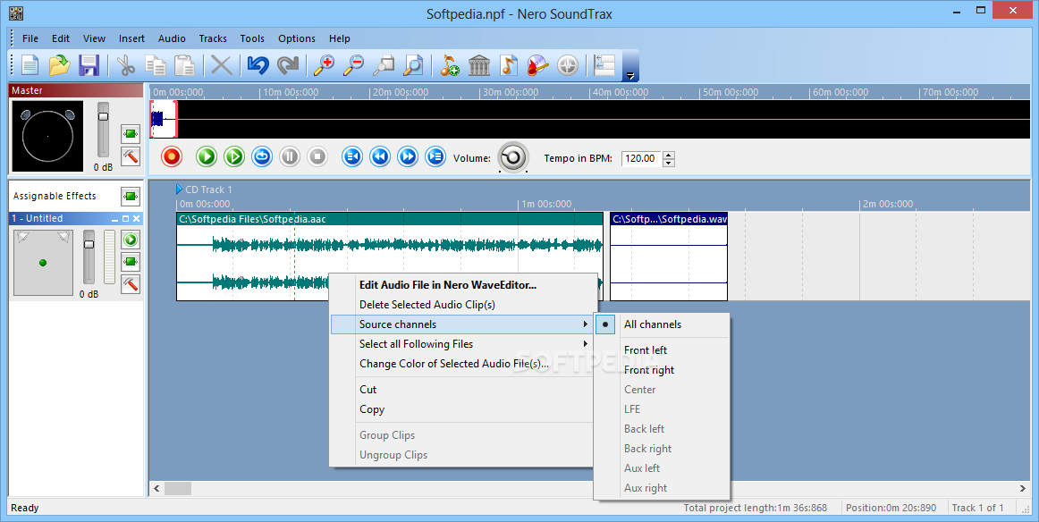Zoom out with the minus magnifier
The image size is (1039, 522).
[354, 65]
